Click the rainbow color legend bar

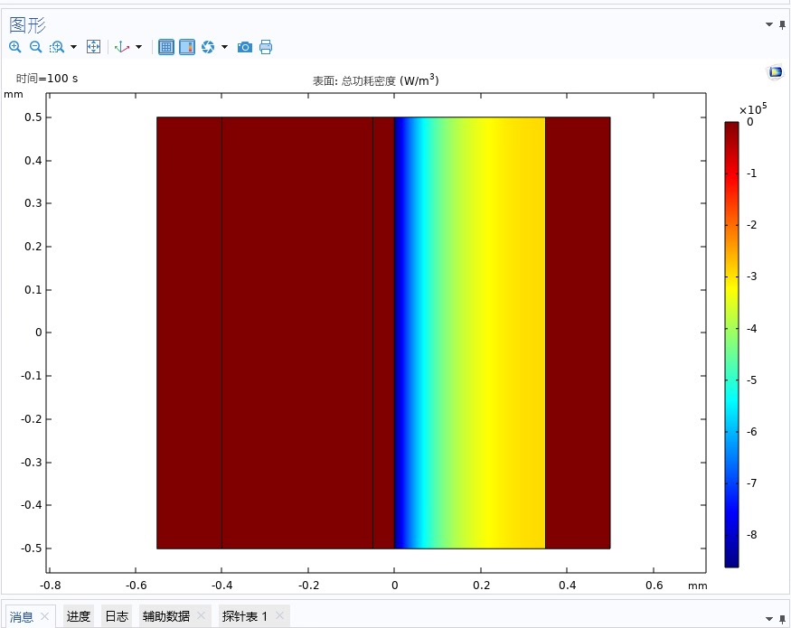[731, 344]
